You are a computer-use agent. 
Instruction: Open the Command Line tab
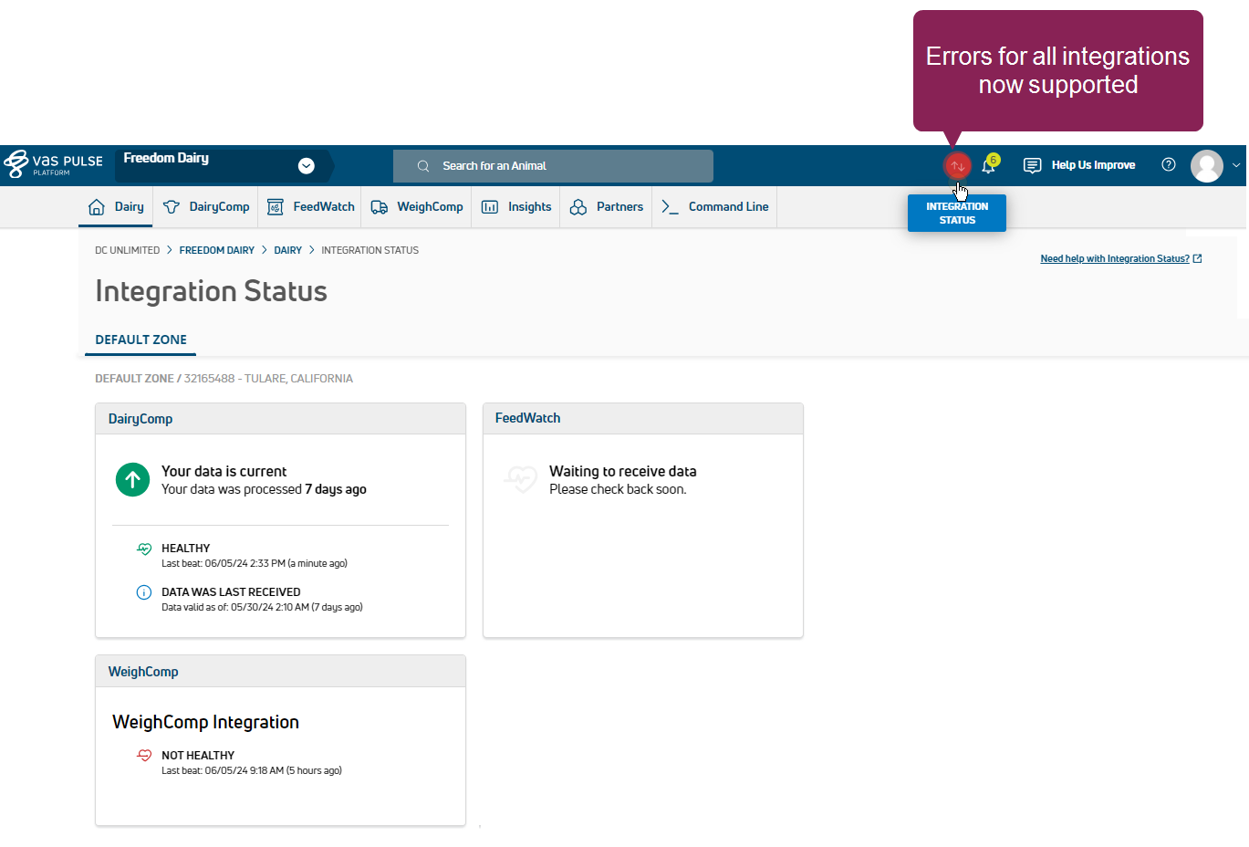click(x=715, y=207)
